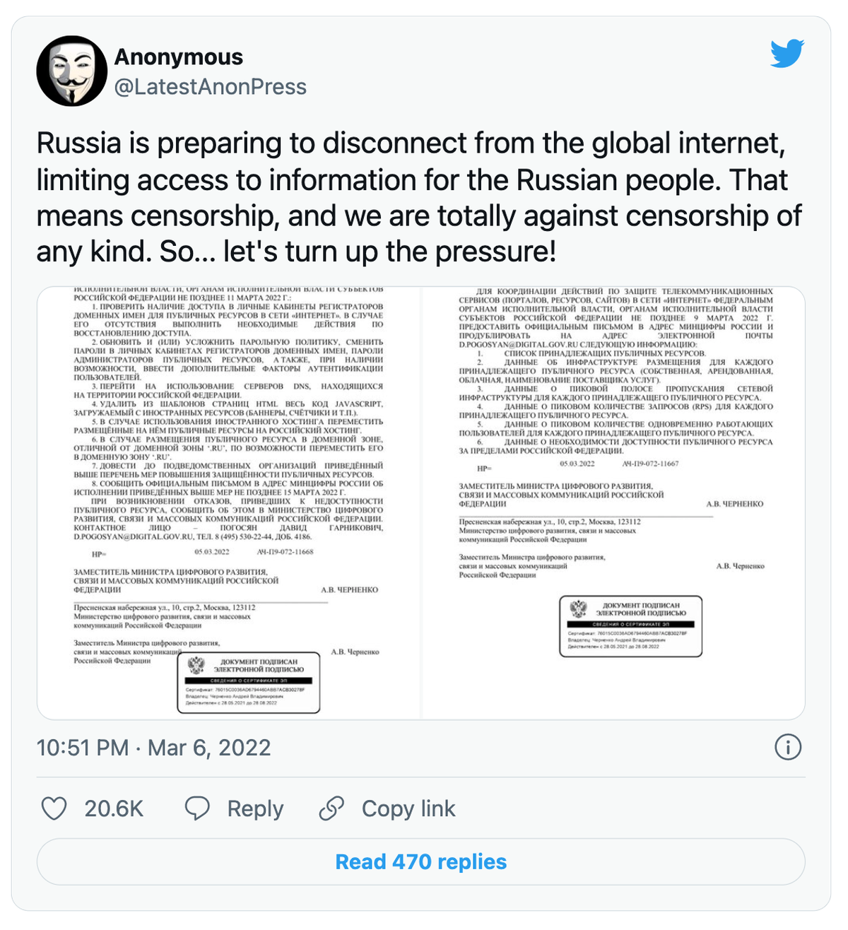Open the left document image
The width and height of the screenshot is (848, 930).
pos(229,502)
